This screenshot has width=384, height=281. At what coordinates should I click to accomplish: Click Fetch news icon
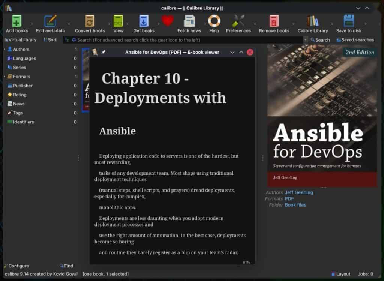click(189, 21)
